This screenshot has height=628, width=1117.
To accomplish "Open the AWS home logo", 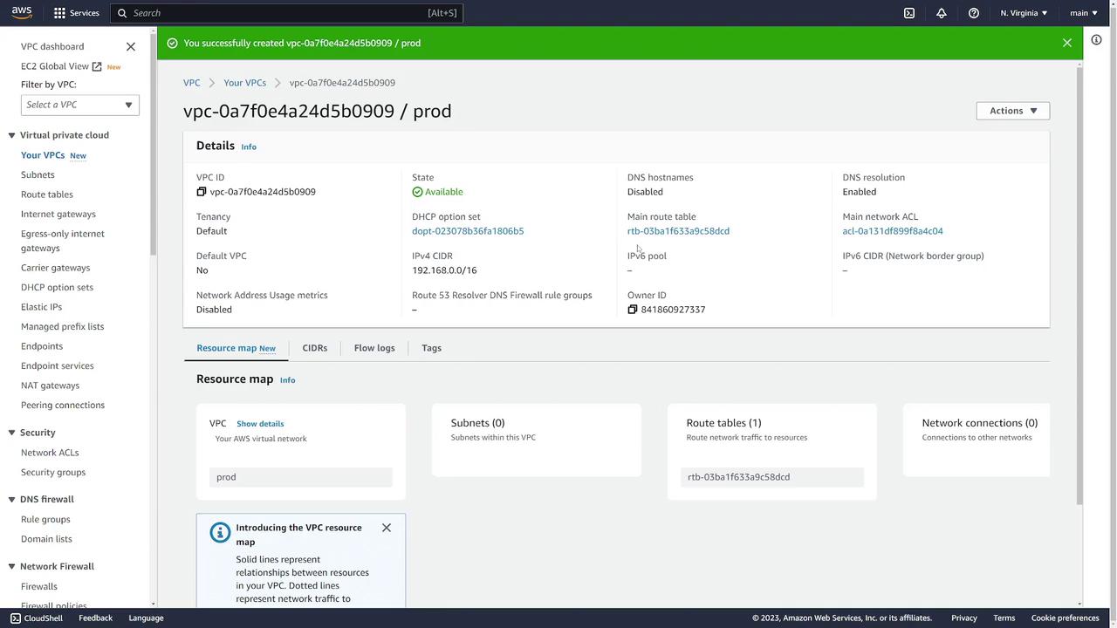I will click(22, 13).
